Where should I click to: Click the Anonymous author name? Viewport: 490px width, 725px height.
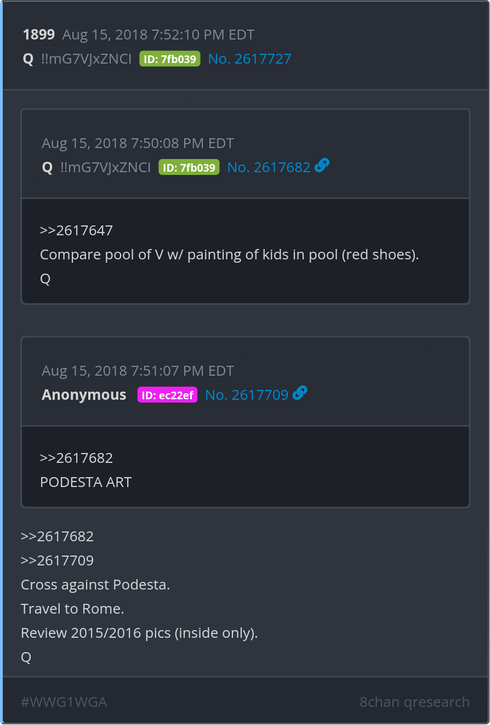84,395
